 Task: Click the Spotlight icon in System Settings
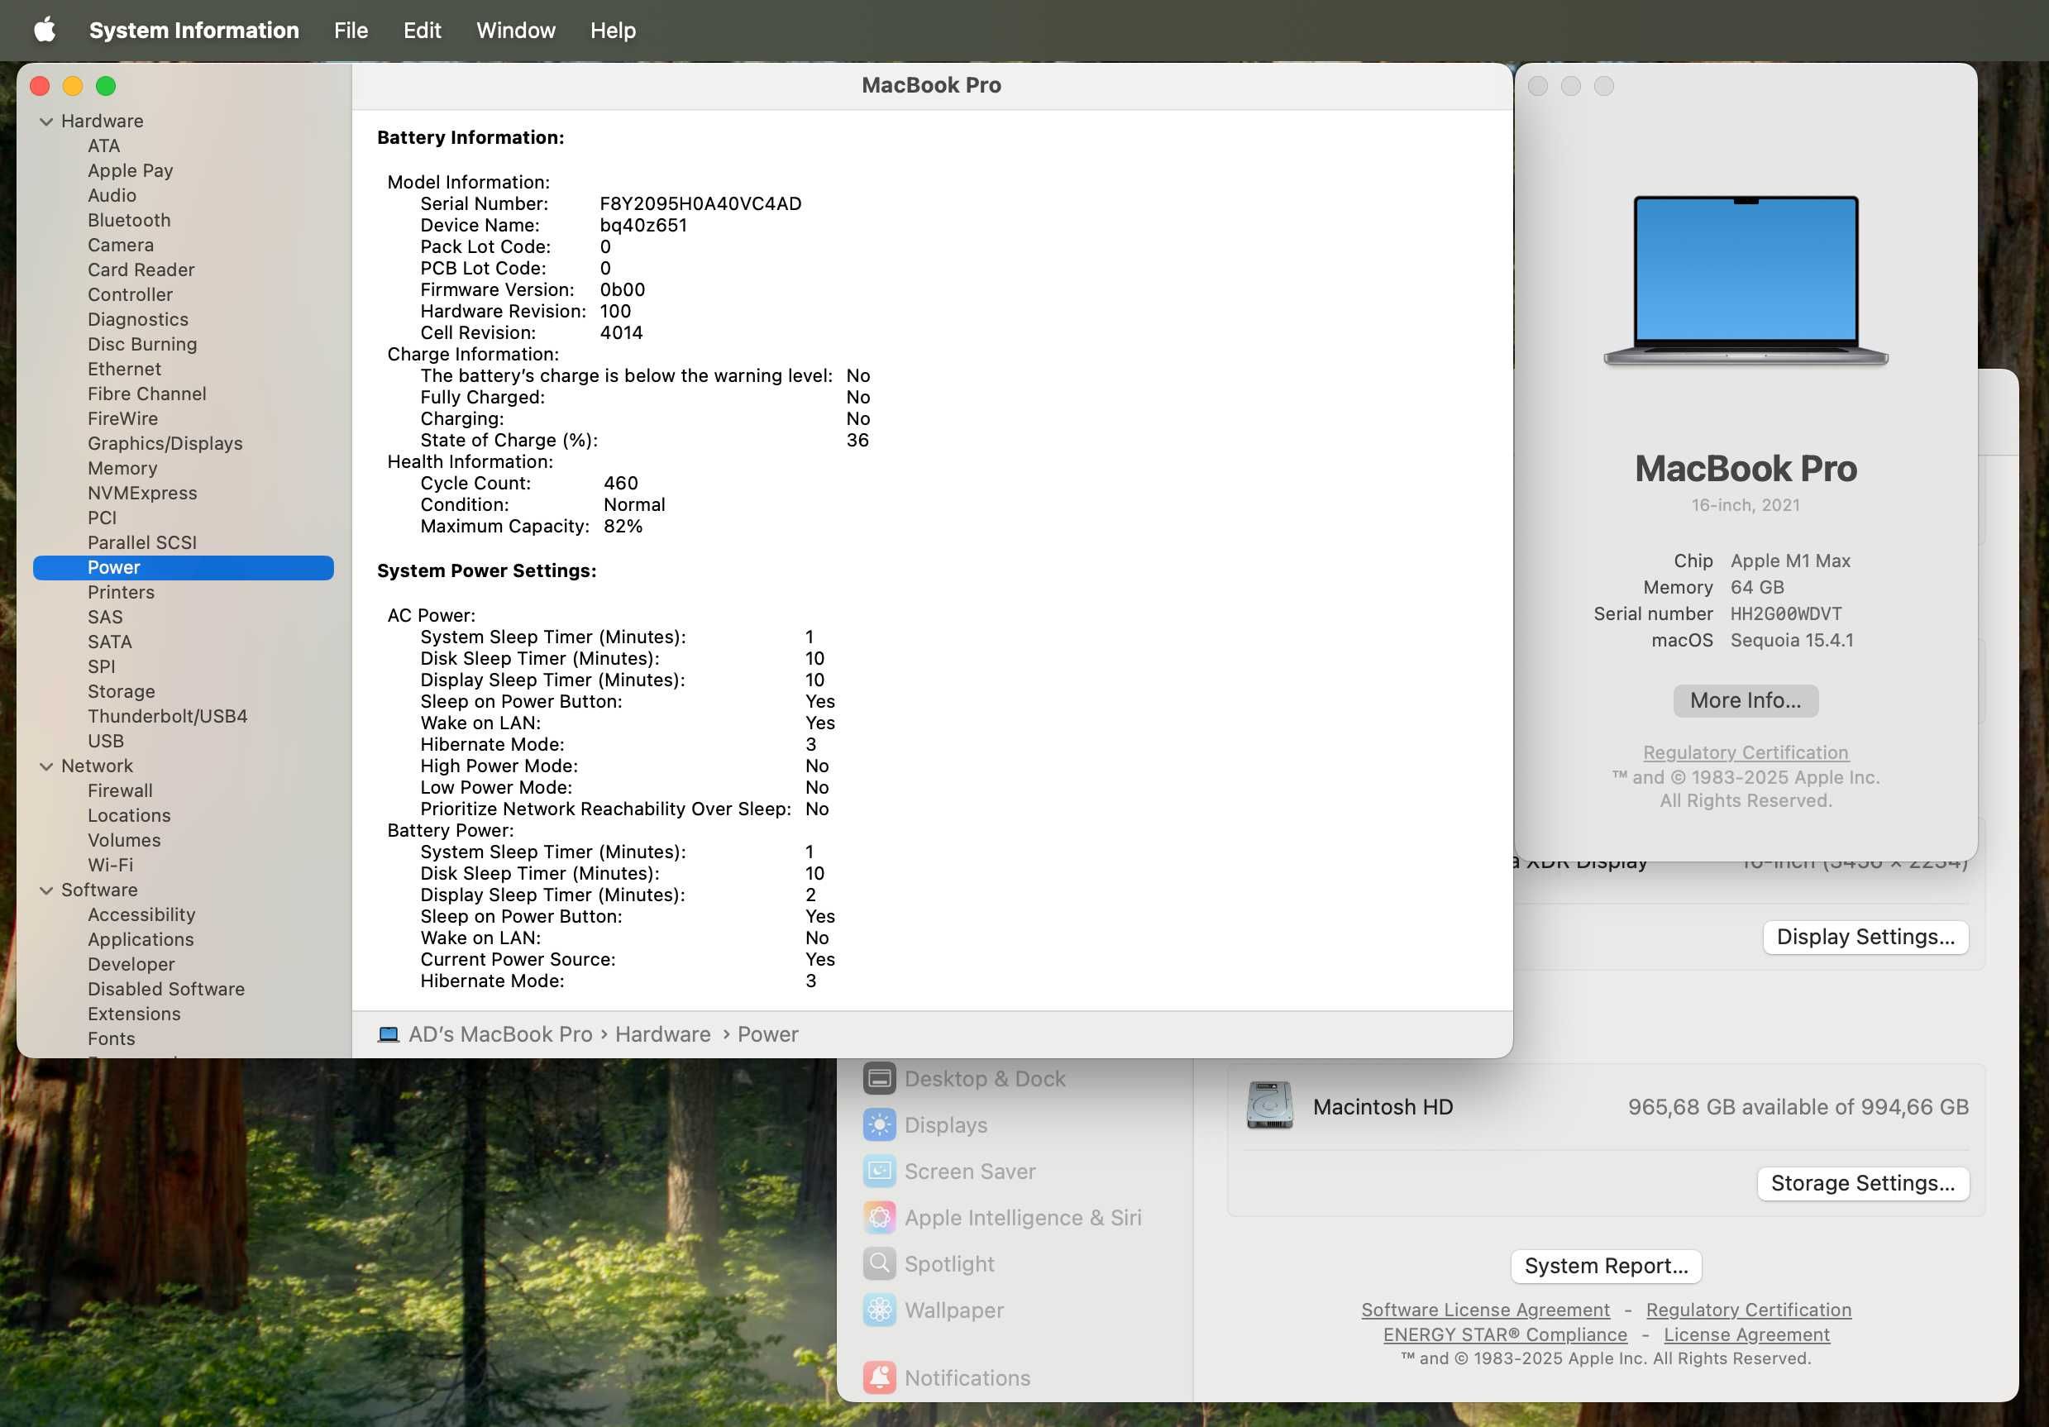click(879, 1263)
